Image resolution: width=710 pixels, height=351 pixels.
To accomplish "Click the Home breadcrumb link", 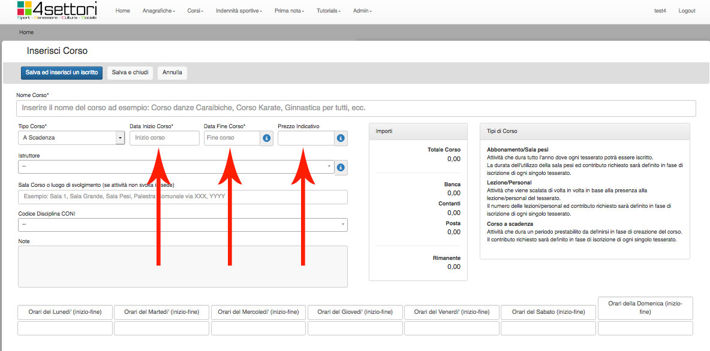I will (x=26, y=32).
